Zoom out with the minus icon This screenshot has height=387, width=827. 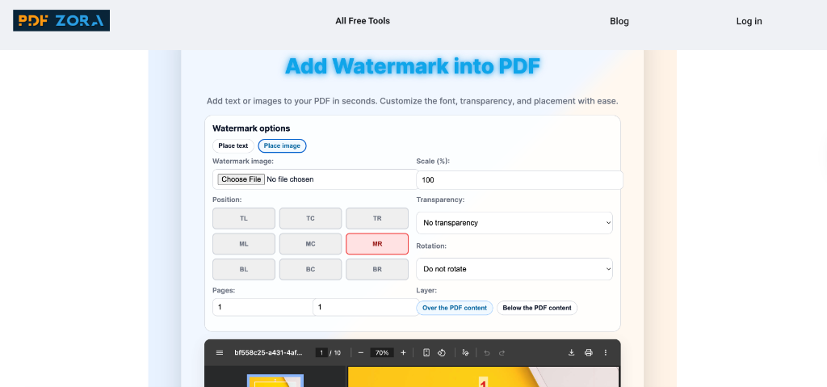click(x=361, y=353)
